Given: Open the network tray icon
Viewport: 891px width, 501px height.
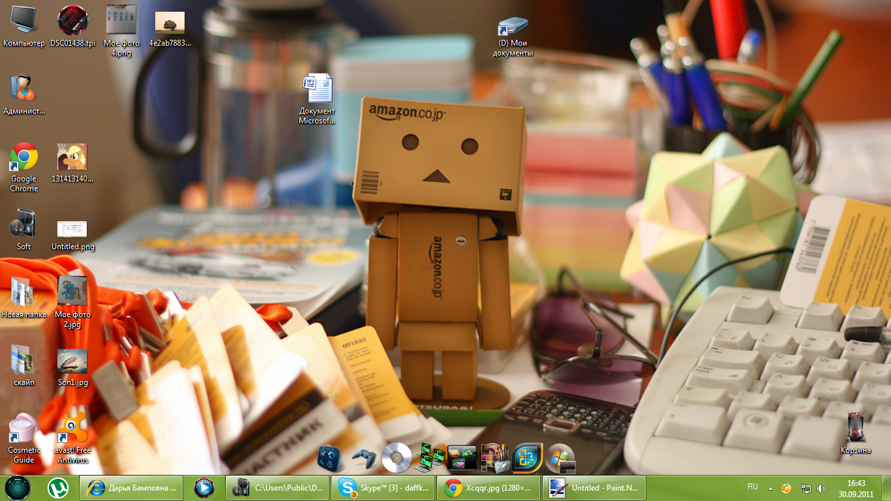Looking at the screenshot, I should [x=806, y=488].
